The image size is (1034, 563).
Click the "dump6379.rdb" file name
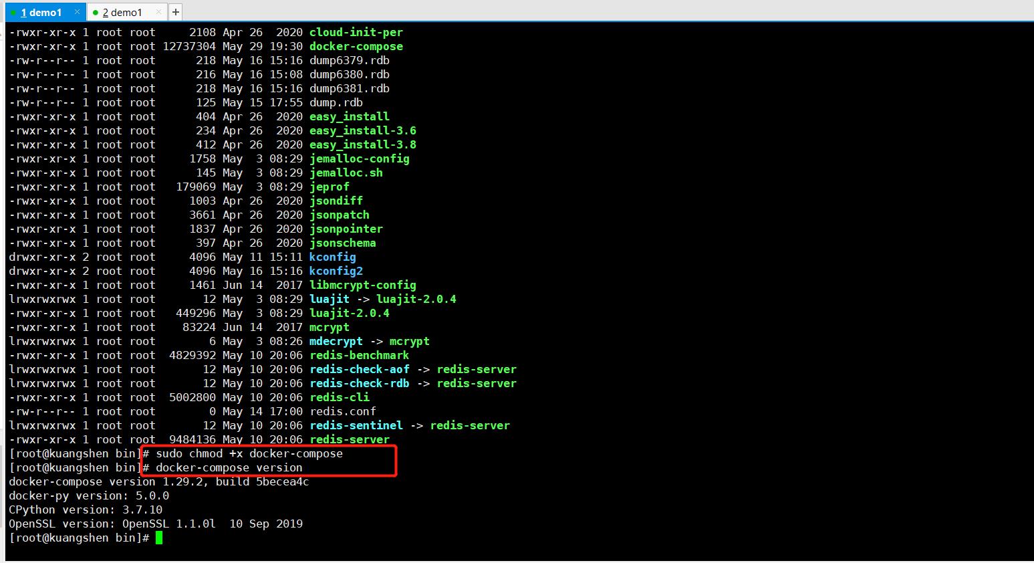(350, 60)
